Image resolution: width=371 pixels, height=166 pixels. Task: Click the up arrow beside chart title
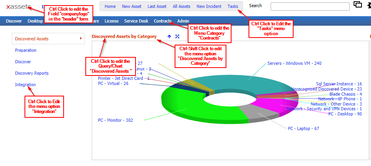[x=169, y=36]
